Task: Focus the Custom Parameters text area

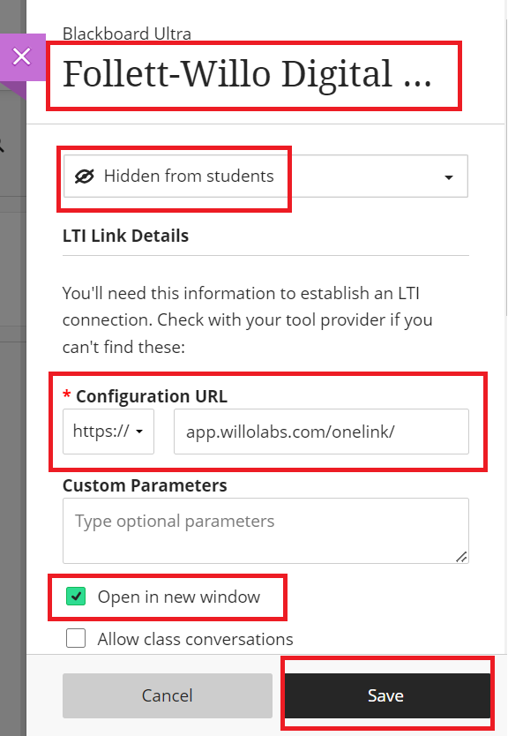Action: click(265, 530)
